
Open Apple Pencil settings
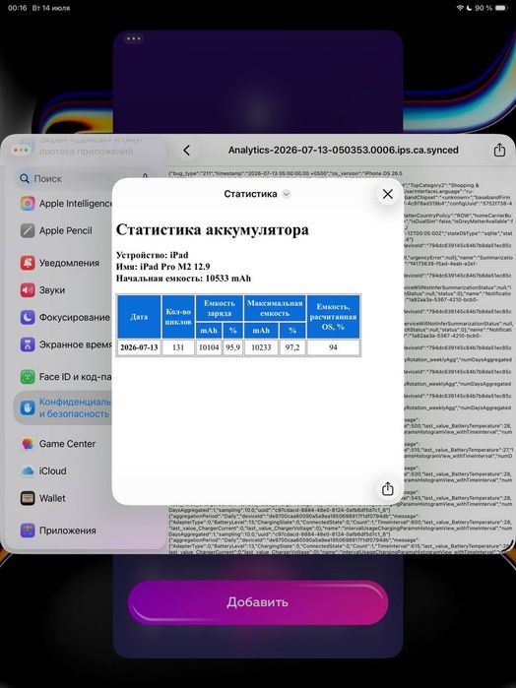(x=66, y=230)
